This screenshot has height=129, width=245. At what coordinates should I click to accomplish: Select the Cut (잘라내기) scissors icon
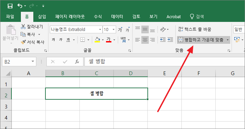tap(23, 27)
